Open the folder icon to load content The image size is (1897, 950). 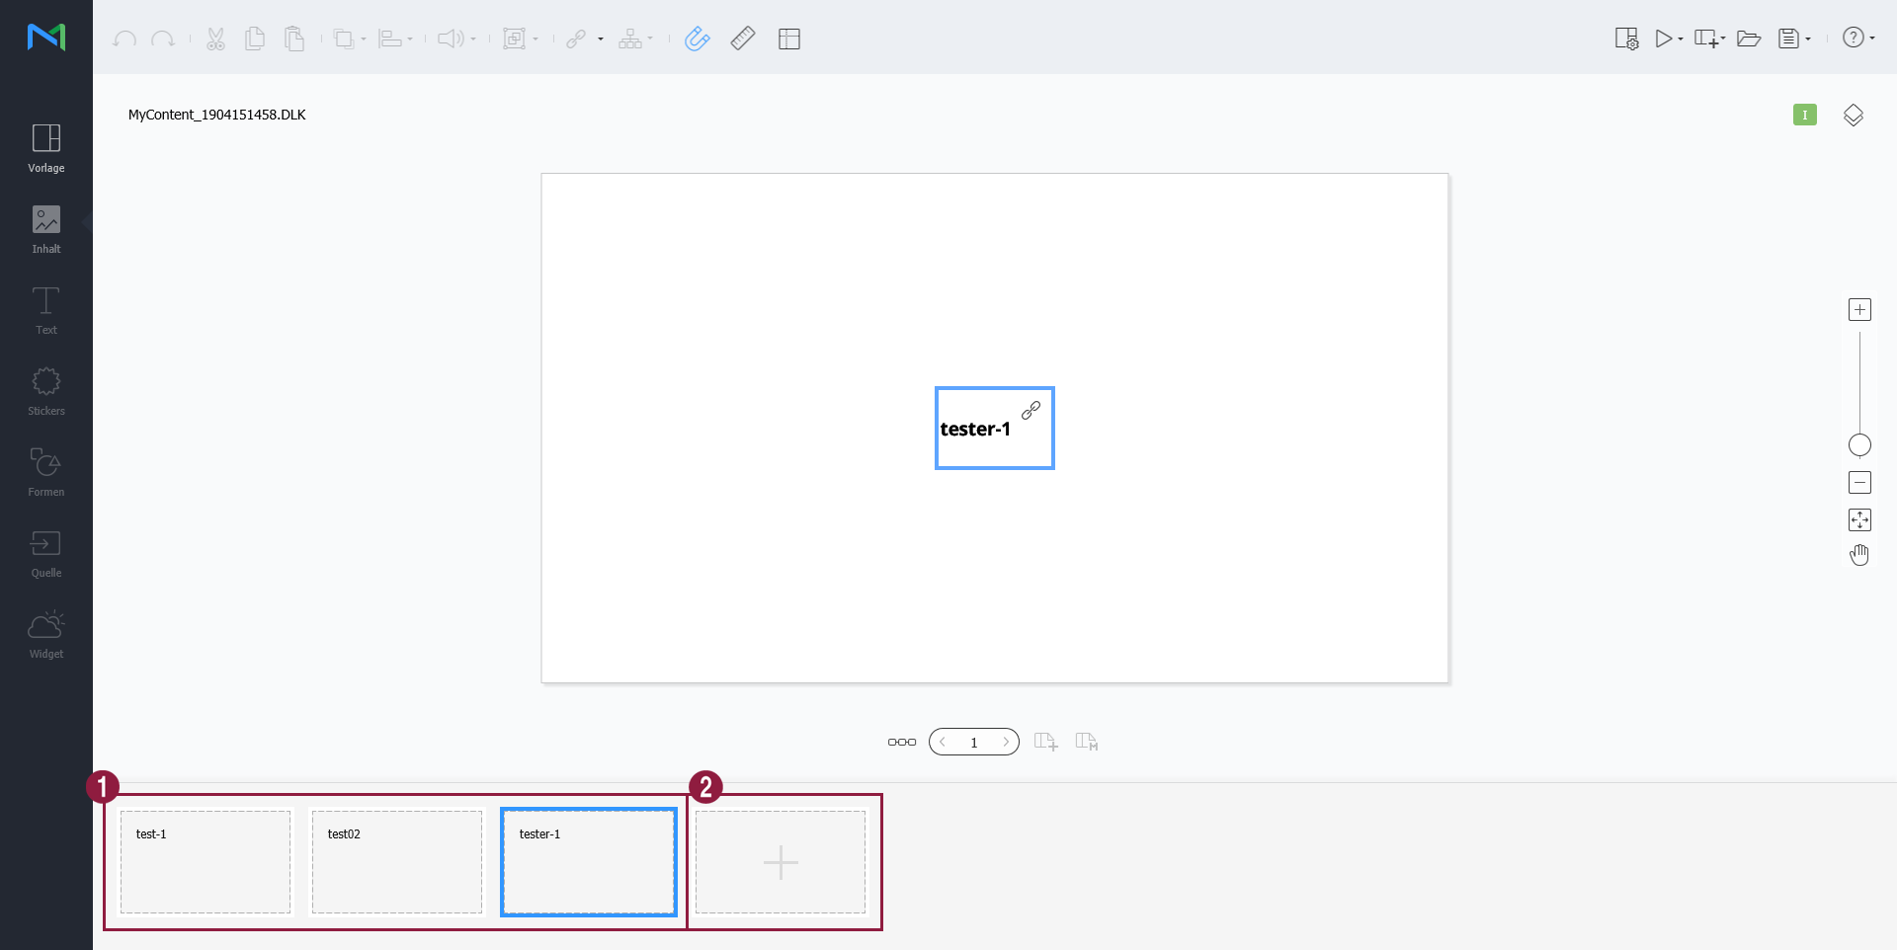pyautogui.click(x=1748, y=39)
